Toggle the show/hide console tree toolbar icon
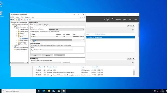 point(19,20)
